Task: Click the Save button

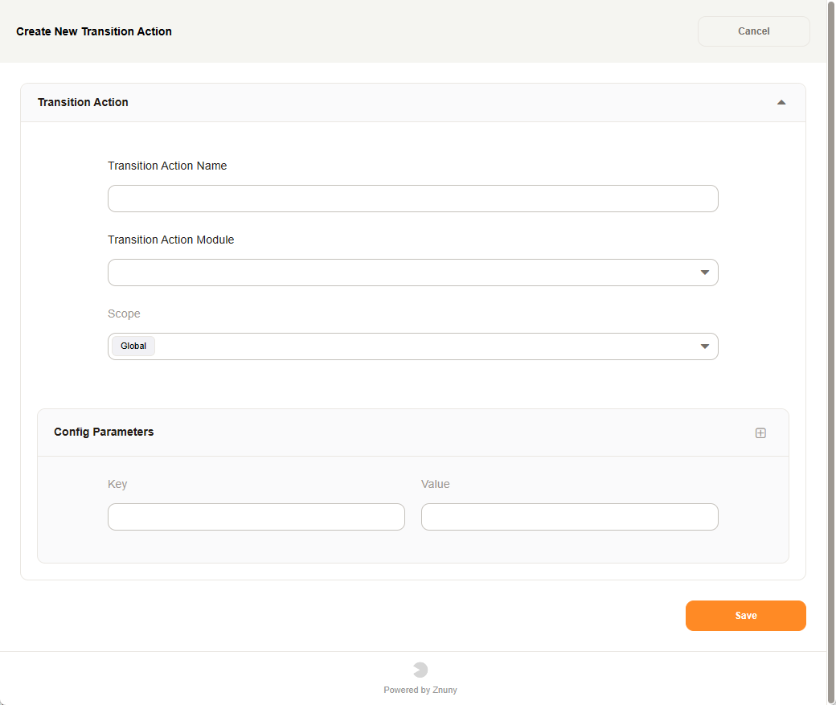Action: tap(745, 615)
